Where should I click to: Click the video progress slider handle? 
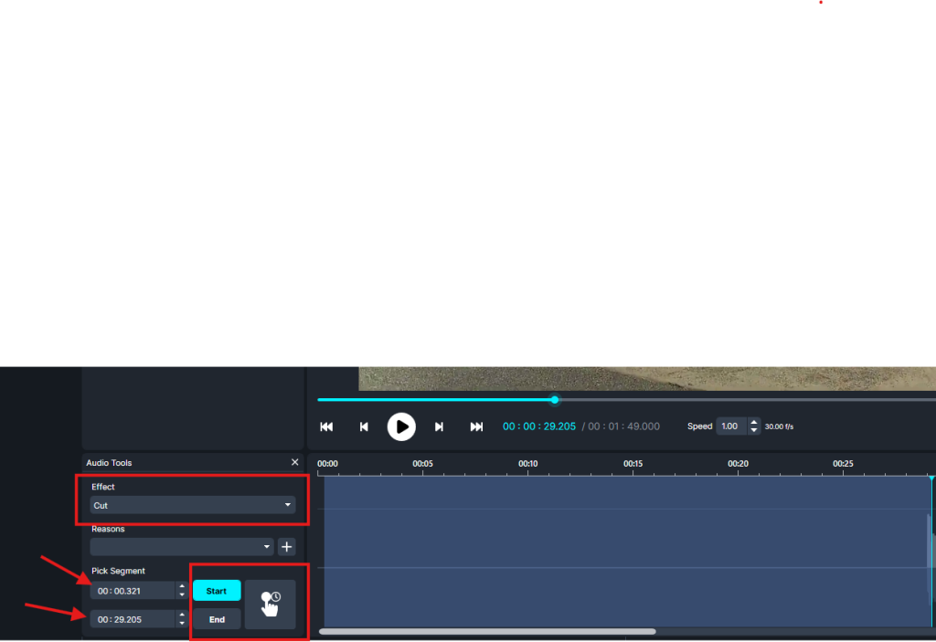click(555, 399)
